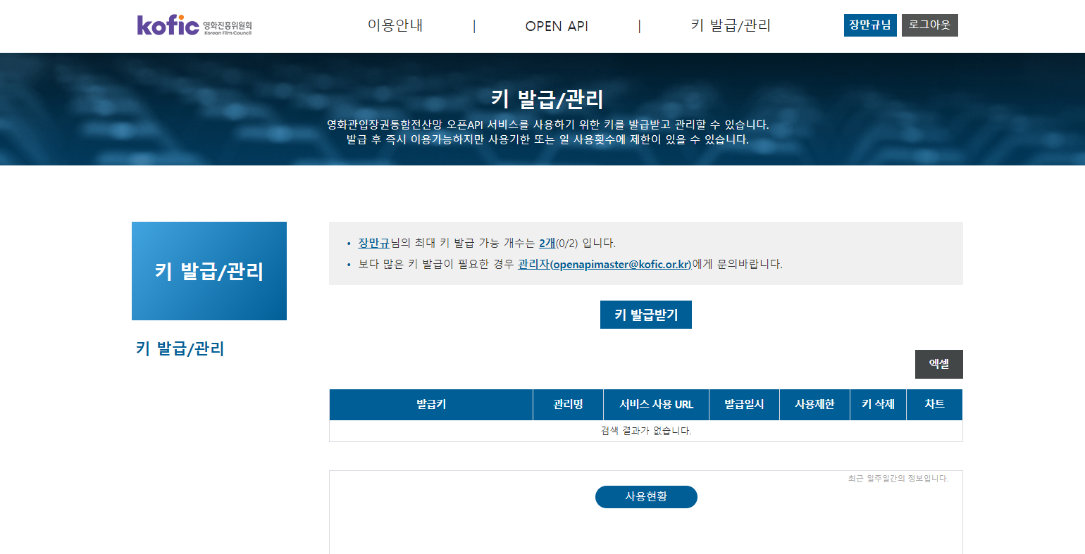This screenshot has width=1085, height=554.
Task: Click the 검색 결과가 없습니다 table row
Action: pos(646,431)
